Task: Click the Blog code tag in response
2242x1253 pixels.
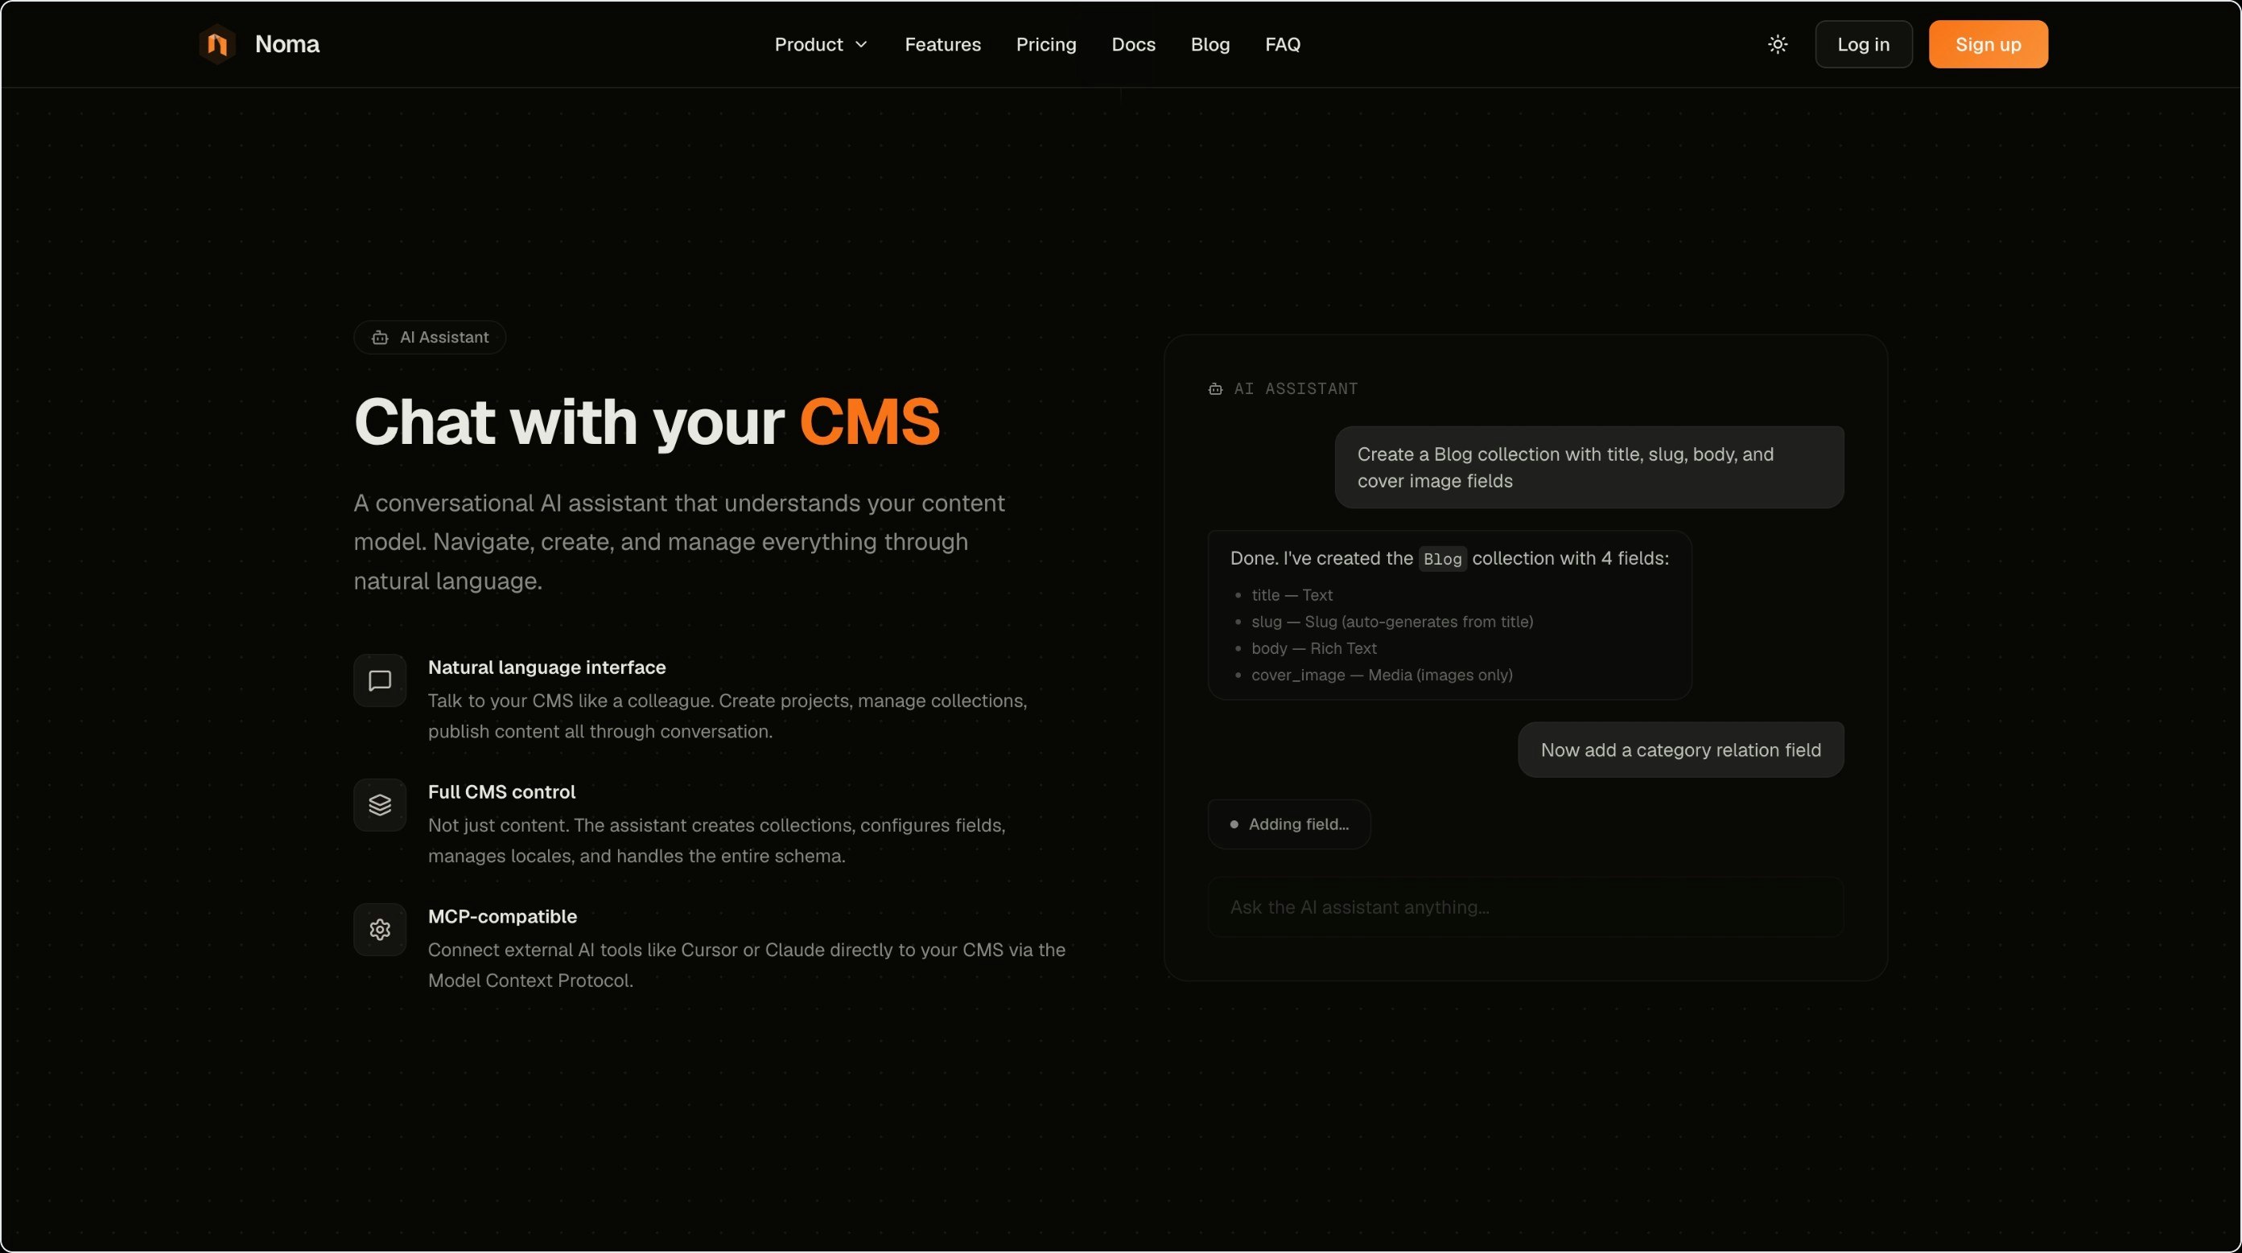Action: point(1442,559)
